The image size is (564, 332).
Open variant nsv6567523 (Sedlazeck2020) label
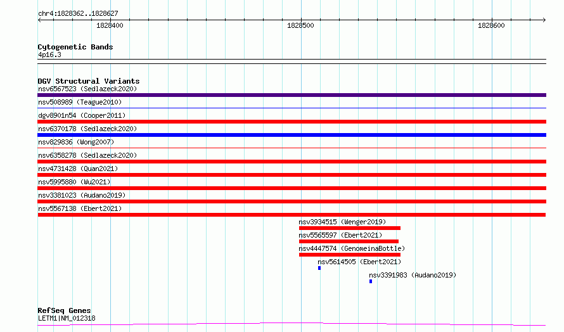pos(87,89)
